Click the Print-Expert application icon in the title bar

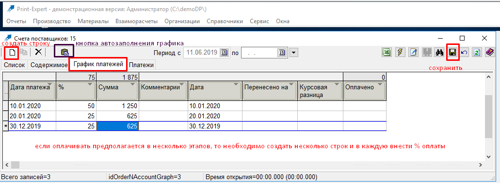[10, 9]
